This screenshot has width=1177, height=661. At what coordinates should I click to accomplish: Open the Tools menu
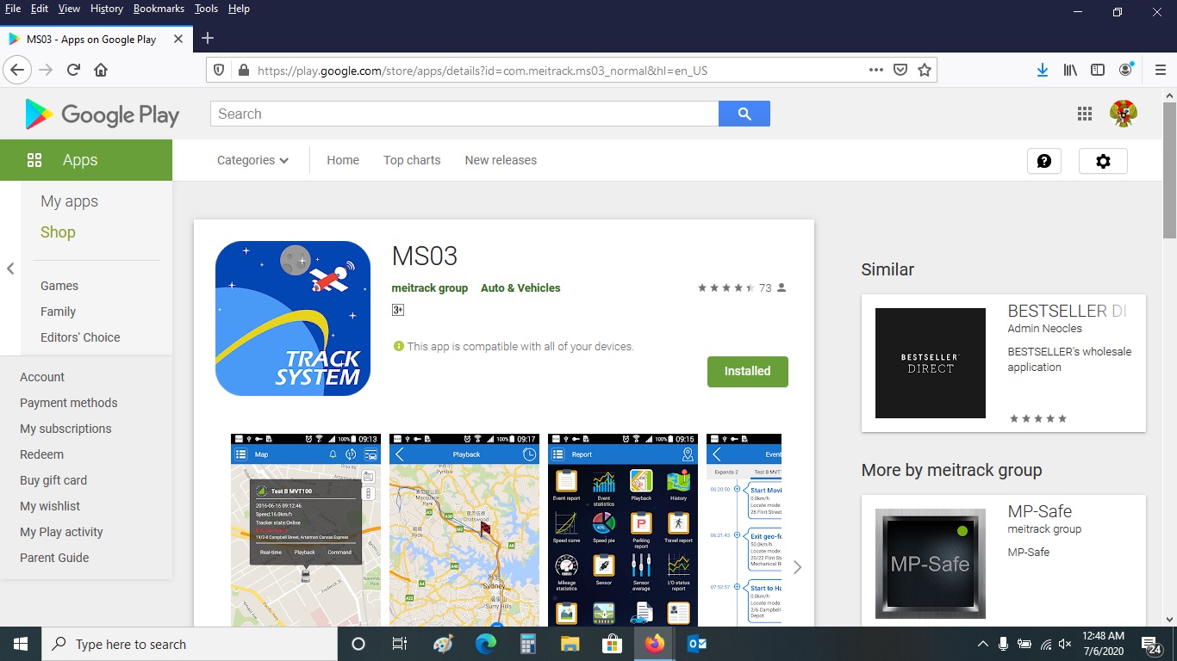(206, 9)
